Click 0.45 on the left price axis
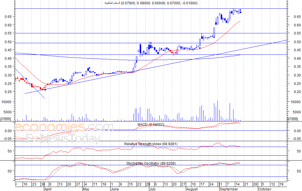The height and width of the screenshot is (191, 302). 8,50
